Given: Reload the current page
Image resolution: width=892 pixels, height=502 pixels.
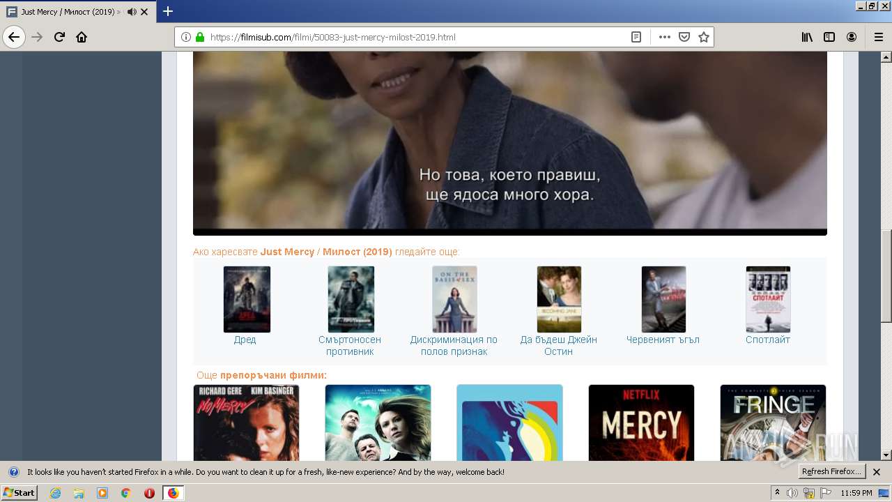Looking at the screenshot, I should point(59,37).
